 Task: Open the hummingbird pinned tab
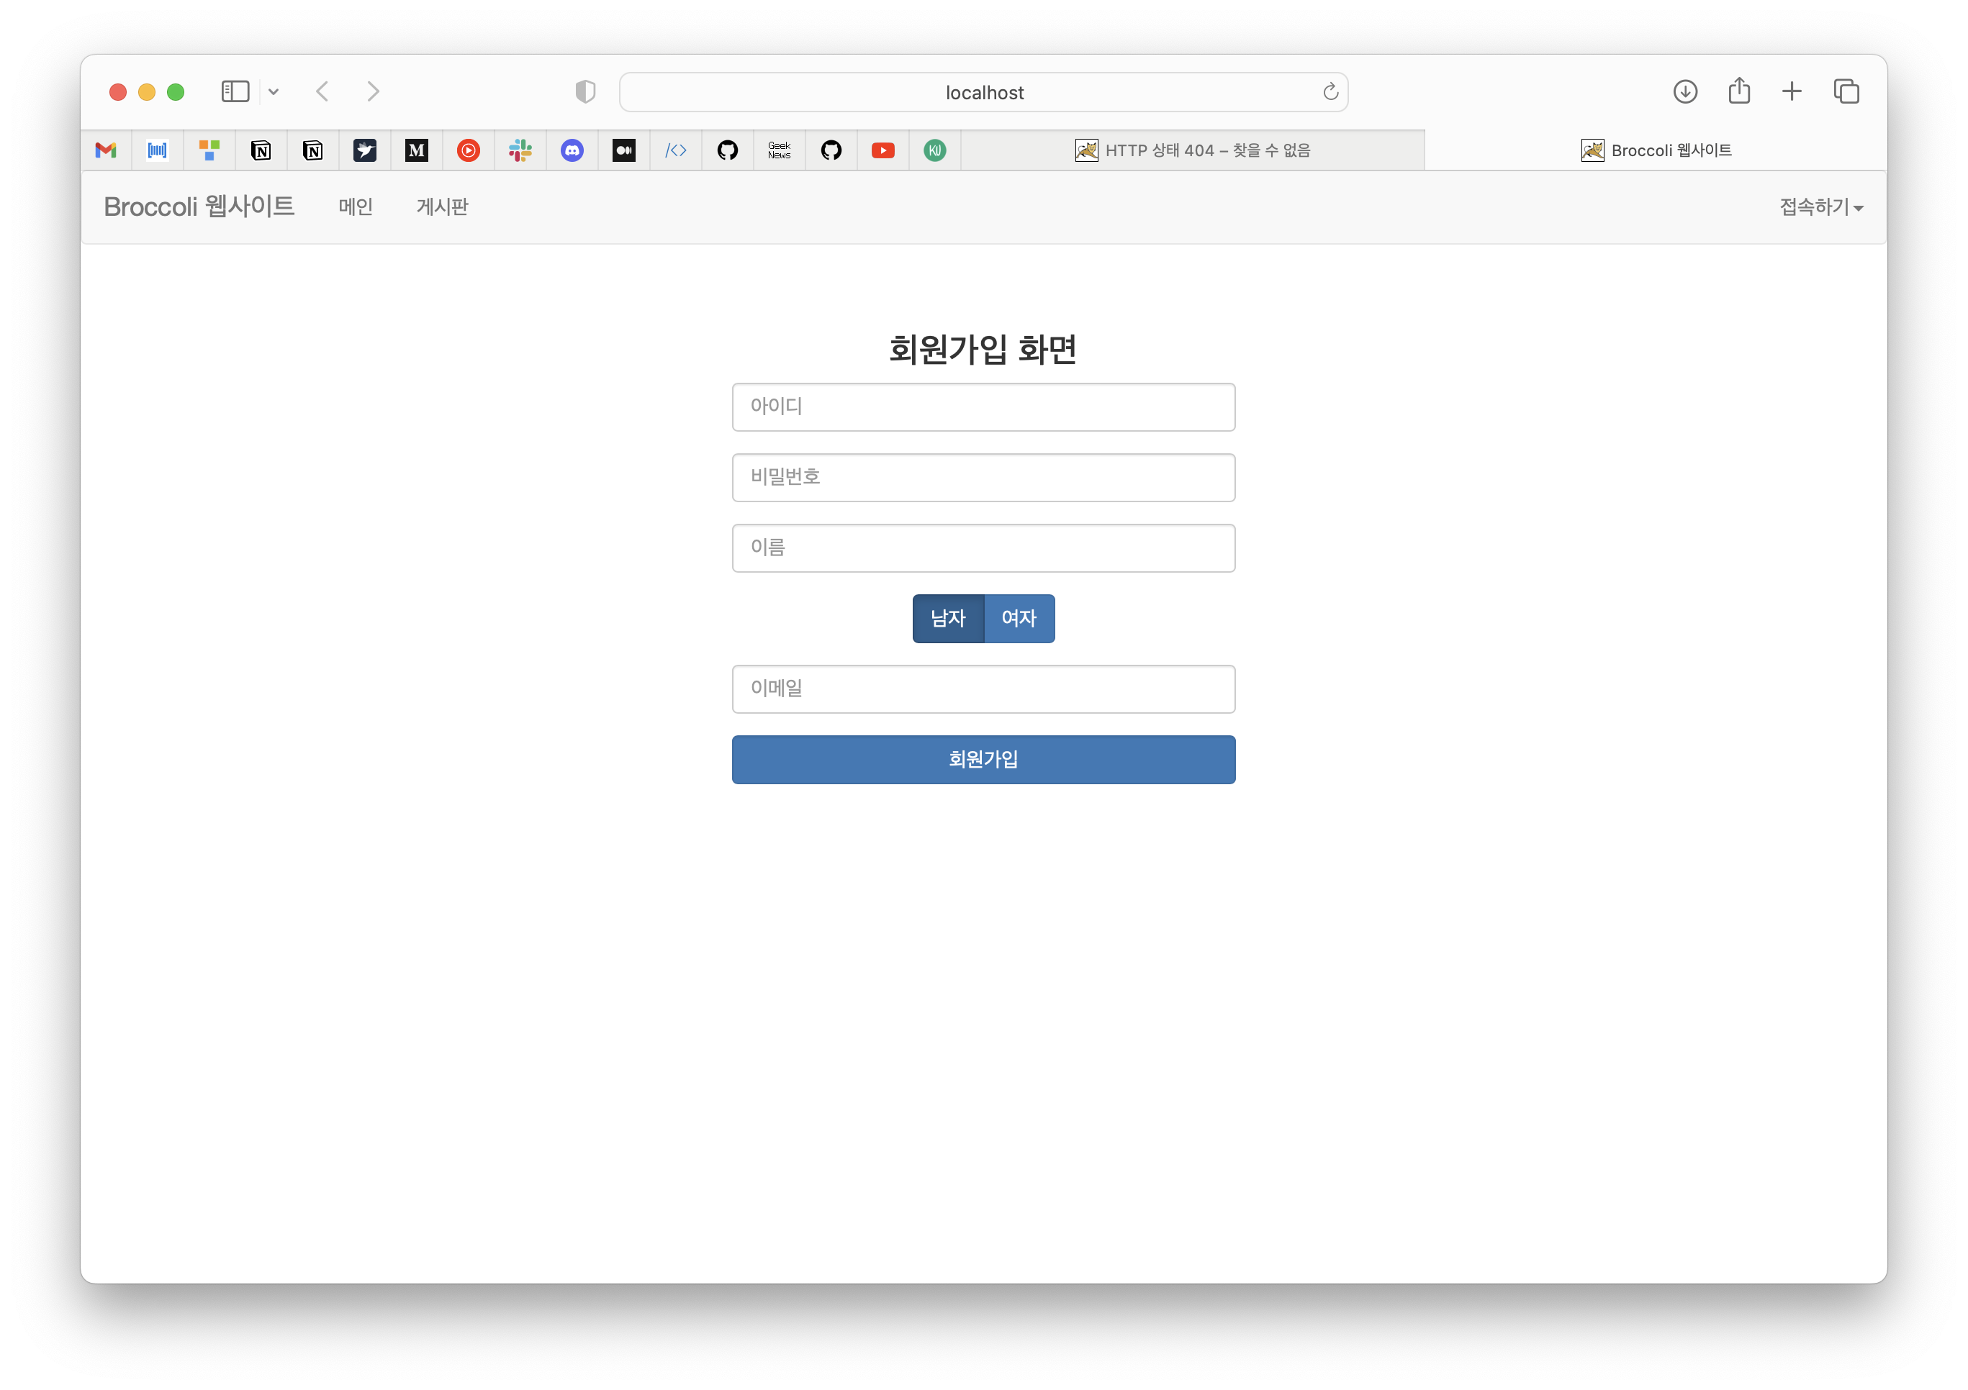point(365,151)
